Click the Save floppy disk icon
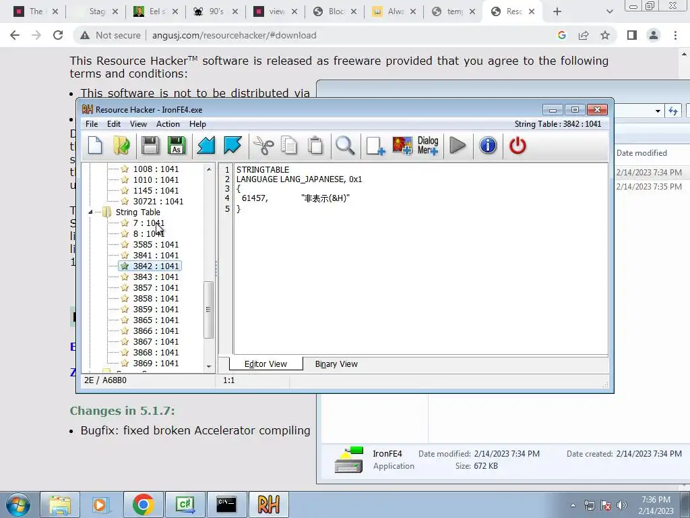Viewport: 690px width, 518px height. click(x=150, y=146)
